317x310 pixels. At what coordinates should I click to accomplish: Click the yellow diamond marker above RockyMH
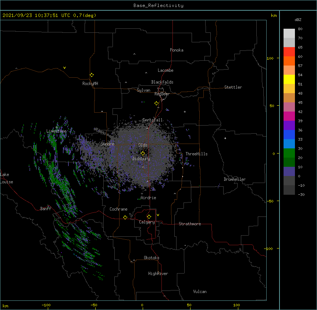[x=92, y=75]
